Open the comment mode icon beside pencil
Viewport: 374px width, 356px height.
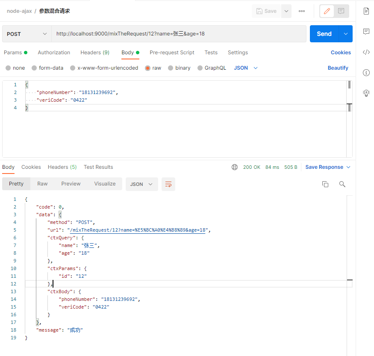(341, 11)
